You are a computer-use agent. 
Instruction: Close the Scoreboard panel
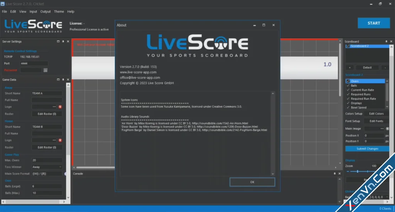click(391, 42)
